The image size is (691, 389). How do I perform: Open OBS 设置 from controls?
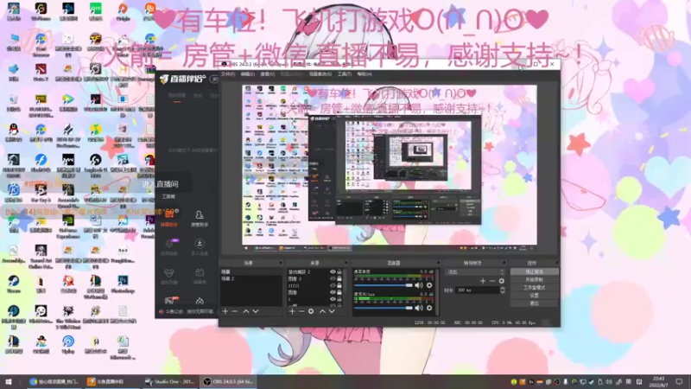(535, 296)
